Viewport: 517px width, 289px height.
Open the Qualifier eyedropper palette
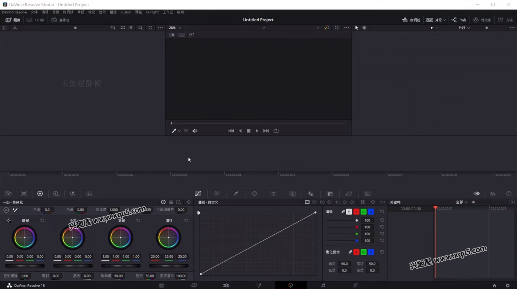click(235, 194)
